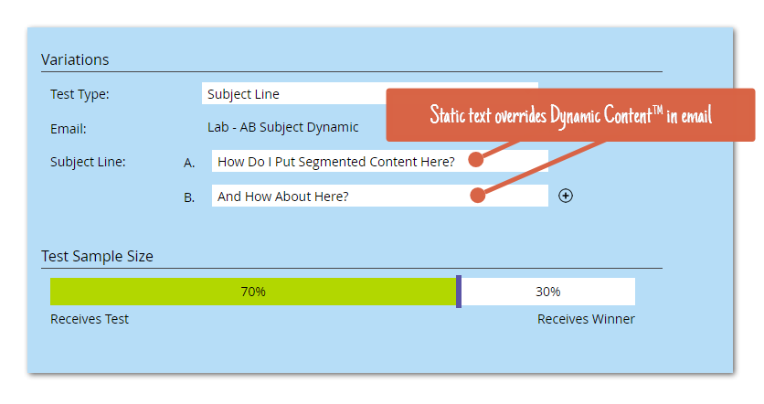This screenshot has height=404, width=764.
Task: Open the Test Type dropdown showing Subject Line
Action: 292,94
